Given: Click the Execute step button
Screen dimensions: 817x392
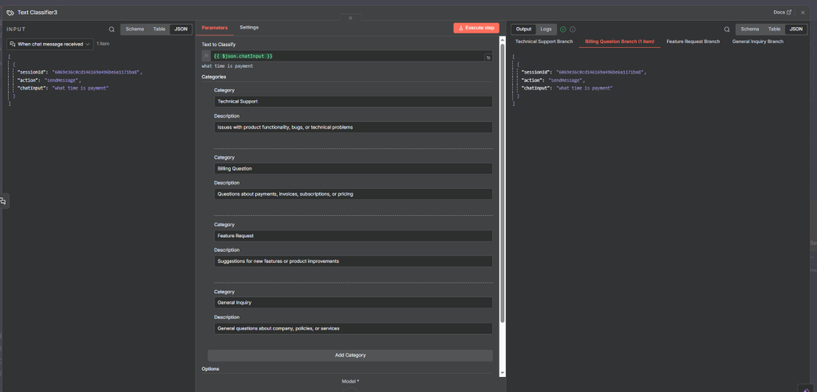Looking at the screenshot, I should pyautogui.click(x=476, y=28).
